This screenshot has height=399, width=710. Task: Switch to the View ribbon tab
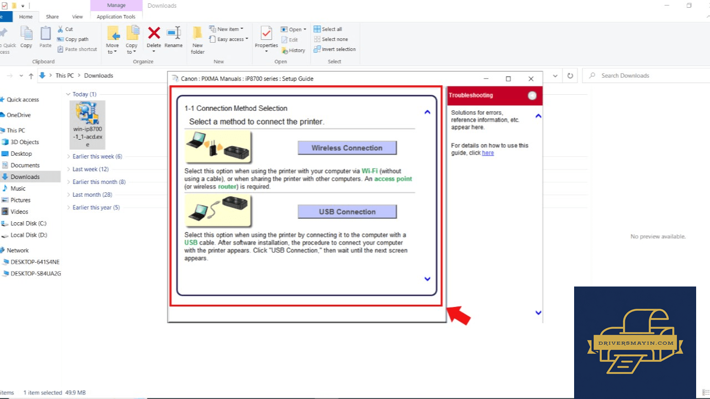click(x=77, y=17)
